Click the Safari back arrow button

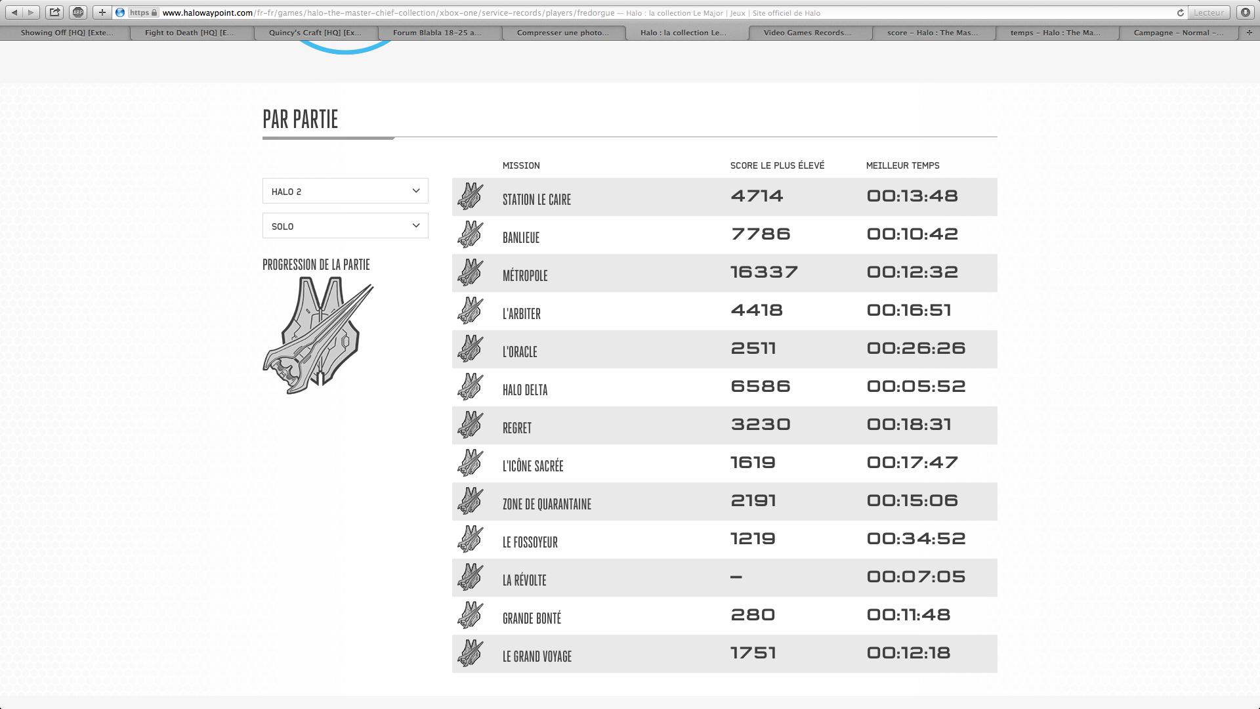click(x=14, y=12)
